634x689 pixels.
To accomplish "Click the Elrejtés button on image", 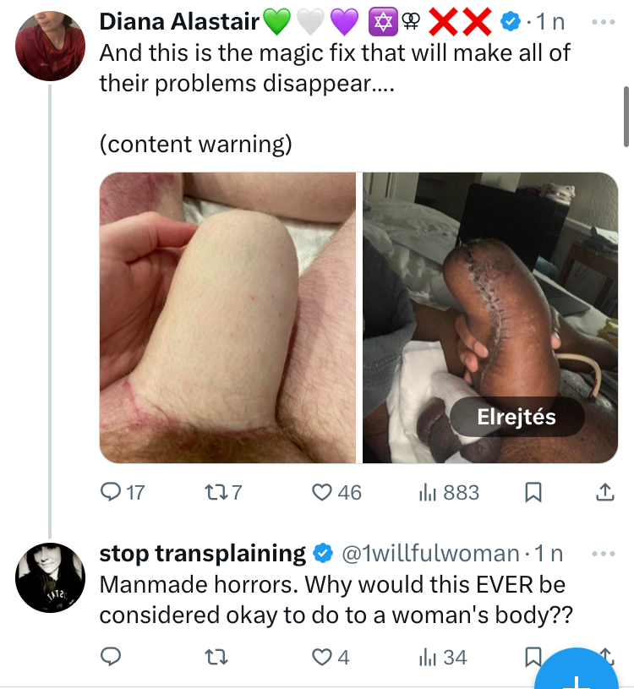I will 516,417.
